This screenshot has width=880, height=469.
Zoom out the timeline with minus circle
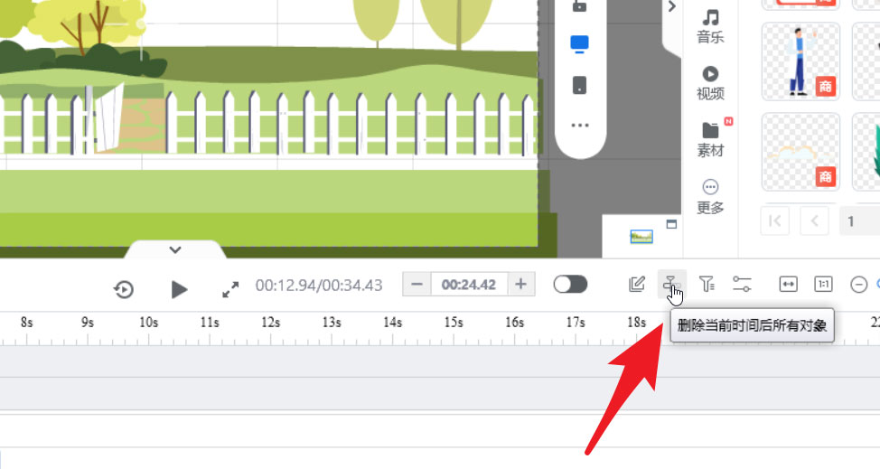[x=858, y=285]
